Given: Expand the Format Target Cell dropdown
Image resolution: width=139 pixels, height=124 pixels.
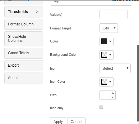Looking at the screenshot, I should [109, 28].
